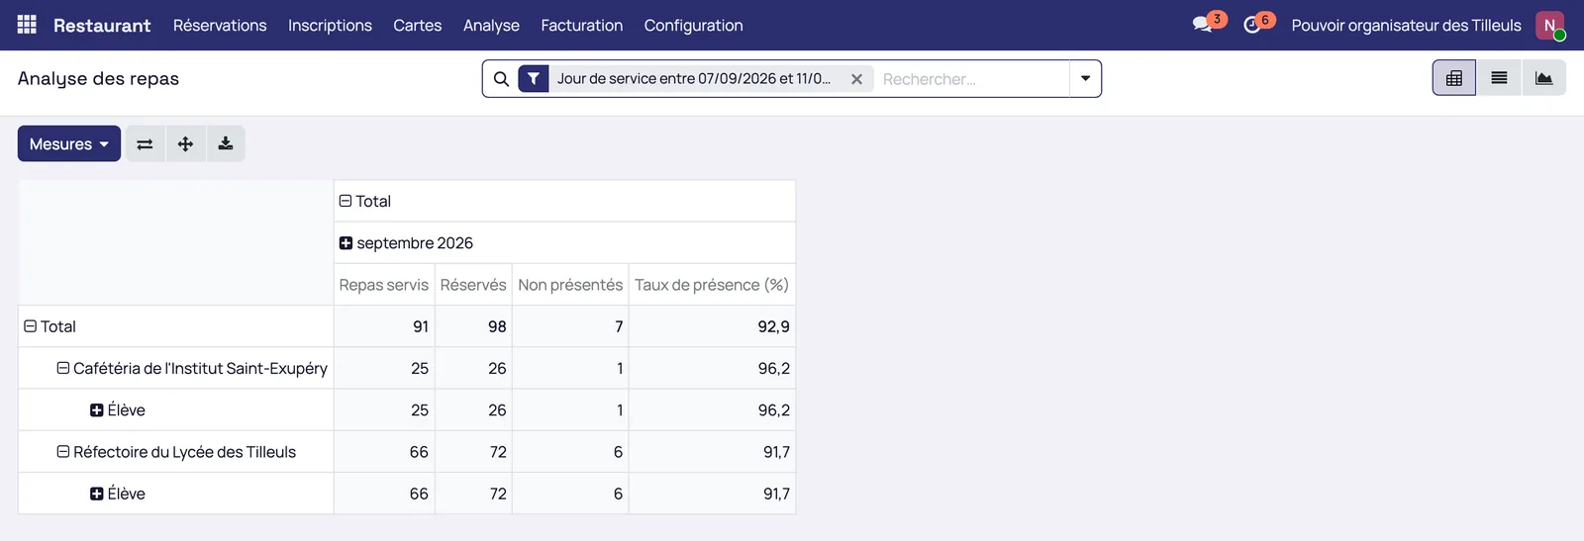Collapse Réfectoire du Lycée des Tilleuls row

(176, 452)
